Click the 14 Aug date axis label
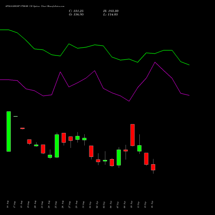 click(x=8, y=204)
